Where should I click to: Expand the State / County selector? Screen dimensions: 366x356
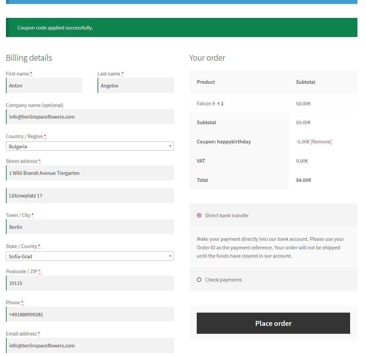click(90, 256)
